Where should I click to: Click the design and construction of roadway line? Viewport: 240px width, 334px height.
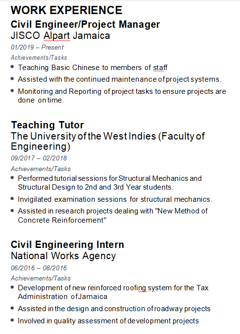pos(114,309)
